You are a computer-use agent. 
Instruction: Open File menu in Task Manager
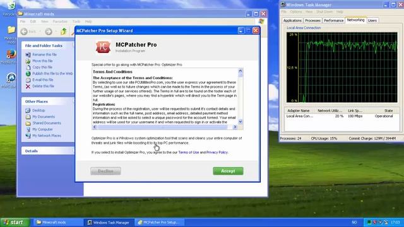pos(283,12)
